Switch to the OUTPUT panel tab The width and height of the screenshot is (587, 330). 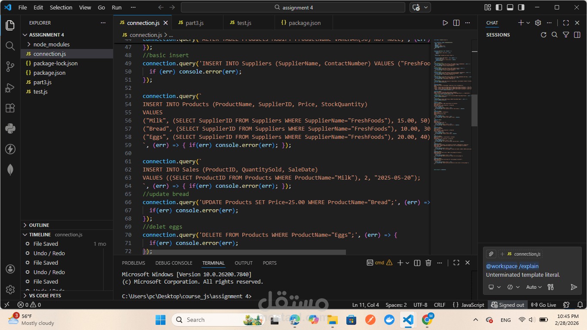(244, 263)
